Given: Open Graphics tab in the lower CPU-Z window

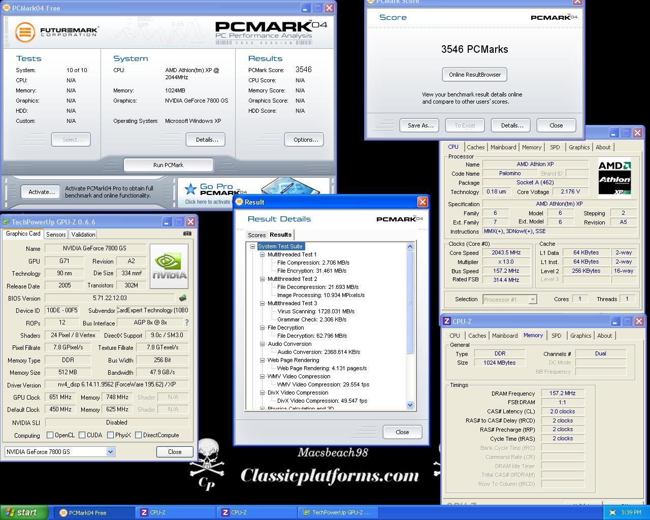Looking at the screenshot, I should (580, 336).
